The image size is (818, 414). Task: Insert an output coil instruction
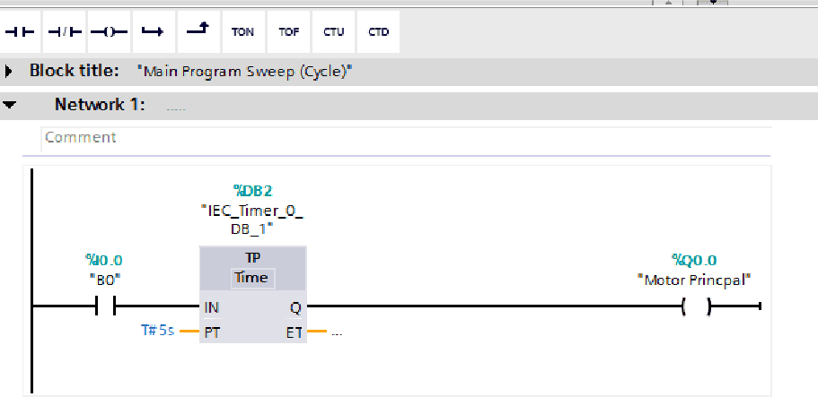(109, 31)
